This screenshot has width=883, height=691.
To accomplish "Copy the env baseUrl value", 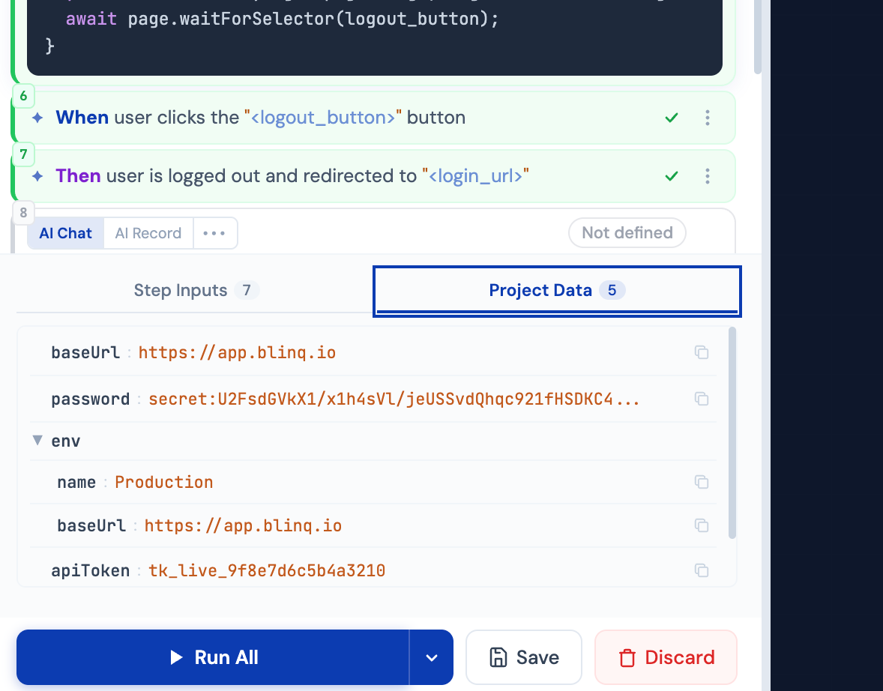I will [x=702, y=525].
